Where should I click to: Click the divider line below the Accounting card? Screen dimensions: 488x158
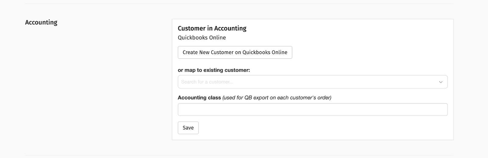(x=239, y=155)
